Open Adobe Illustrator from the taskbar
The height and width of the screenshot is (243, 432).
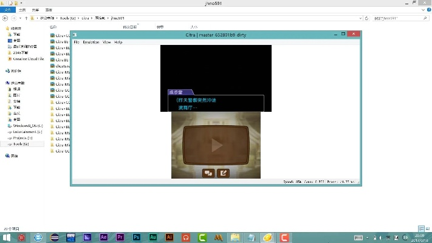click(x=170, y=237)
